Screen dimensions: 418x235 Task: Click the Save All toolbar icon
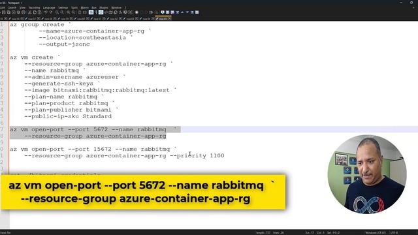point(8,12)
